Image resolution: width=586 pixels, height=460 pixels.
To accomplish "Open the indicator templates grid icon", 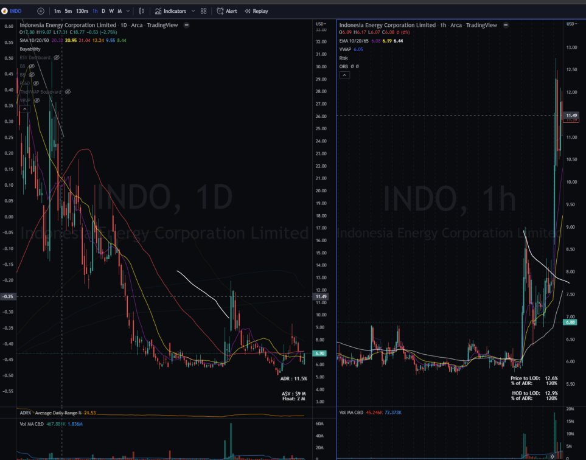I will coord(203,11).
